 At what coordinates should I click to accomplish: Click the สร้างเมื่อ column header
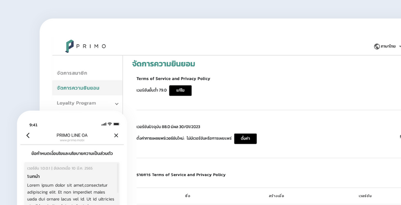pyautogui.click(x=276, y=196)
